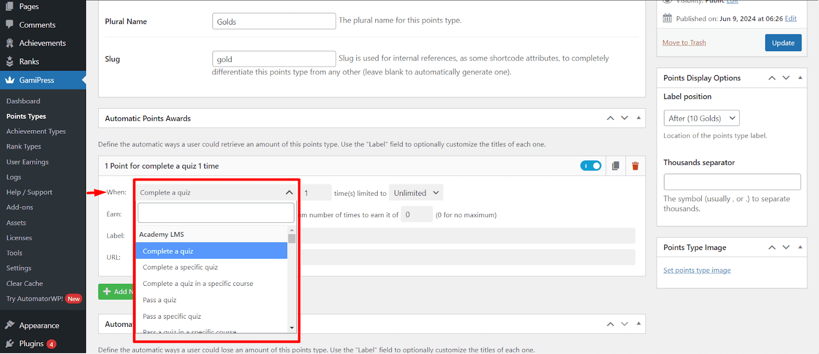Click the Comments bubble icon
The image size is (819, 354).
tap(10, 25)
